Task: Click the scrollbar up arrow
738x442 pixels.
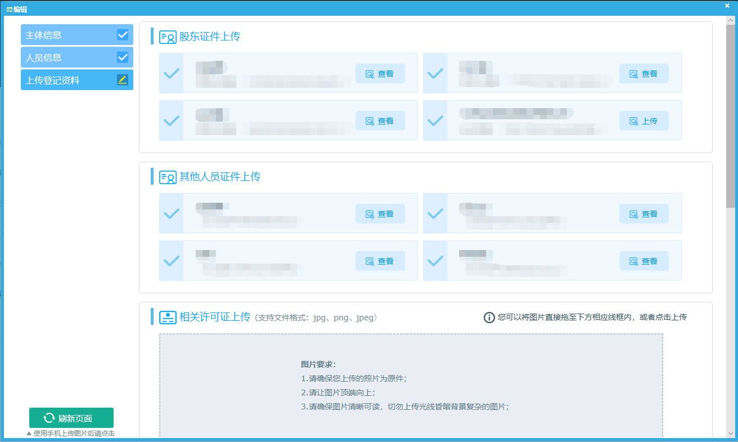Action: (x=731, y=20)
